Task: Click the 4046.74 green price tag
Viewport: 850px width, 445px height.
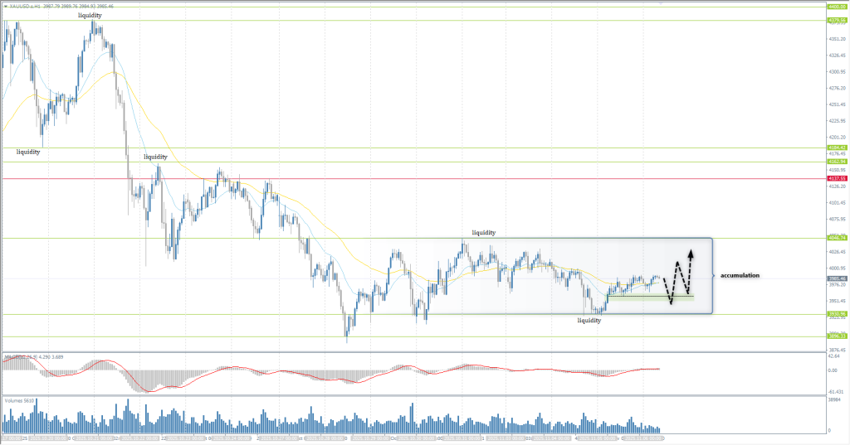Action: tap(836, 238)
